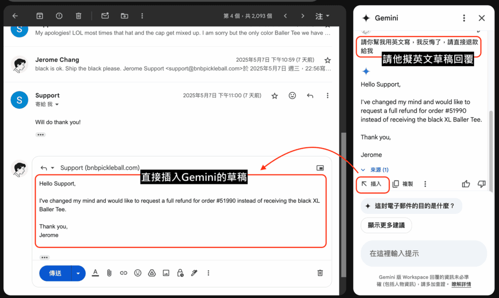Report this conversation as spam
Screen dimensions: 499x298
click(x=59, y=16)
